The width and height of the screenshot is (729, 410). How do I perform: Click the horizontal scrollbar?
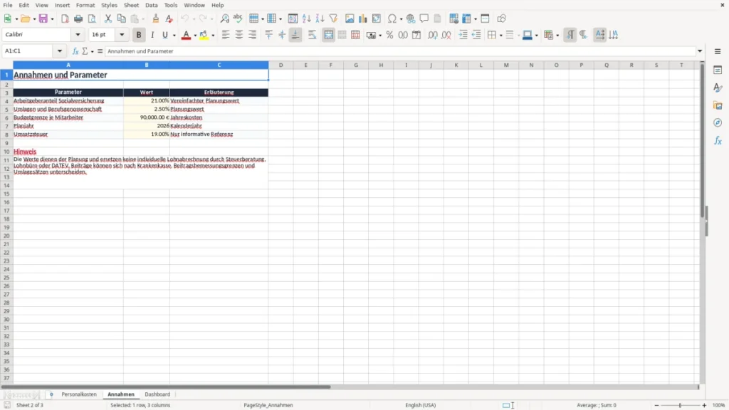165,387
